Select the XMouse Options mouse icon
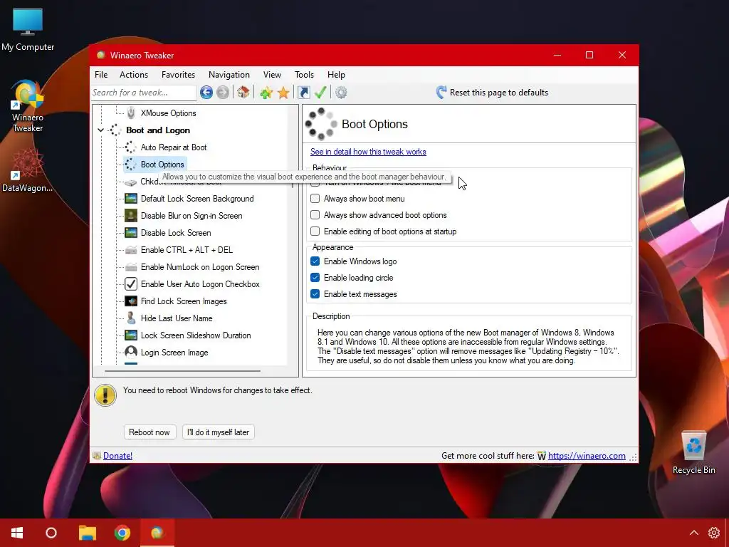Image resolution: width=729 pixels, height=547 pixels. tap(131, 113)
